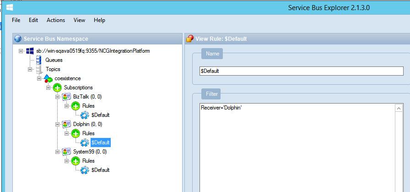The width and height of the screenshot is (410, 192).
Task: Click the coexistence topic icon
Action: (48, 78)
